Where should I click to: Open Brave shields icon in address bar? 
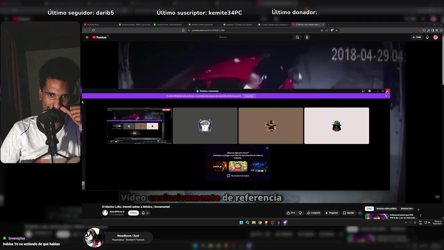(332, 30)
